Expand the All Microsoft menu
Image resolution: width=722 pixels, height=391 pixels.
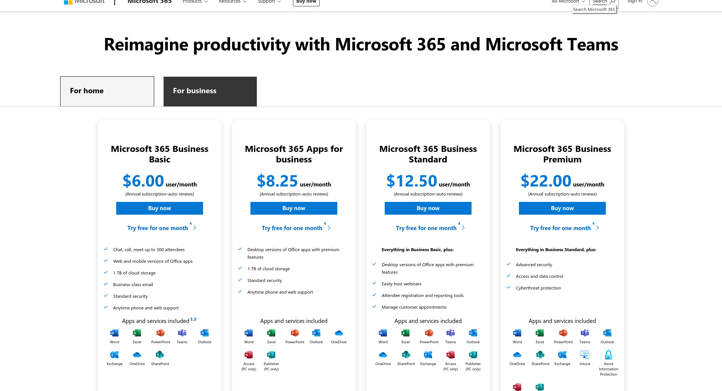click(x=568, y=2)
